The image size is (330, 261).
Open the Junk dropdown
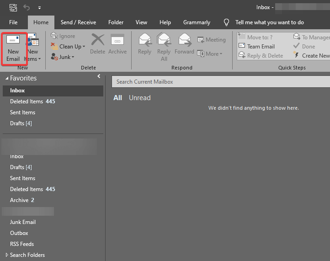tap(63, 57)
